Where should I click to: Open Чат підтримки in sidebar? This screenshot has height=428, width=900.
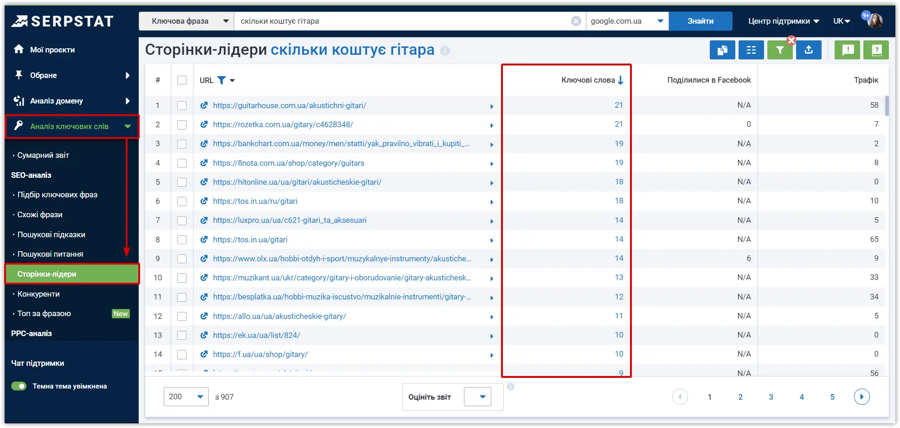pyautogui.click(x=38, y=363)
